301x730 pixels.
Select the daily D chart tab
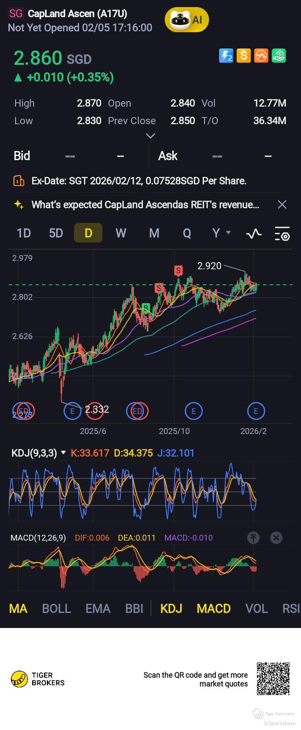(88, 233)
